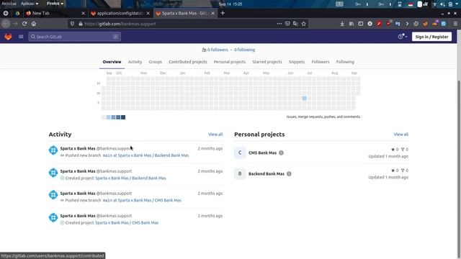
Task: Open the Aplikasi menu in top bar
Action: [30, 4]
